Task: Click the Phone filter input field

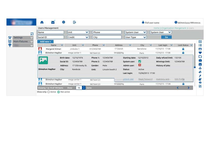Action: pyautogui.click(x=107, y=32)
